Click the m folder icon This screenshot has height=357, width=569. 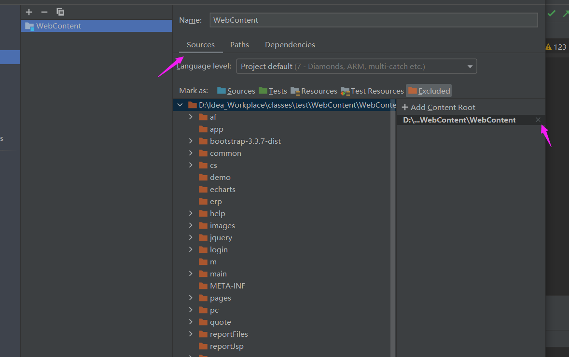click(203, 261)
